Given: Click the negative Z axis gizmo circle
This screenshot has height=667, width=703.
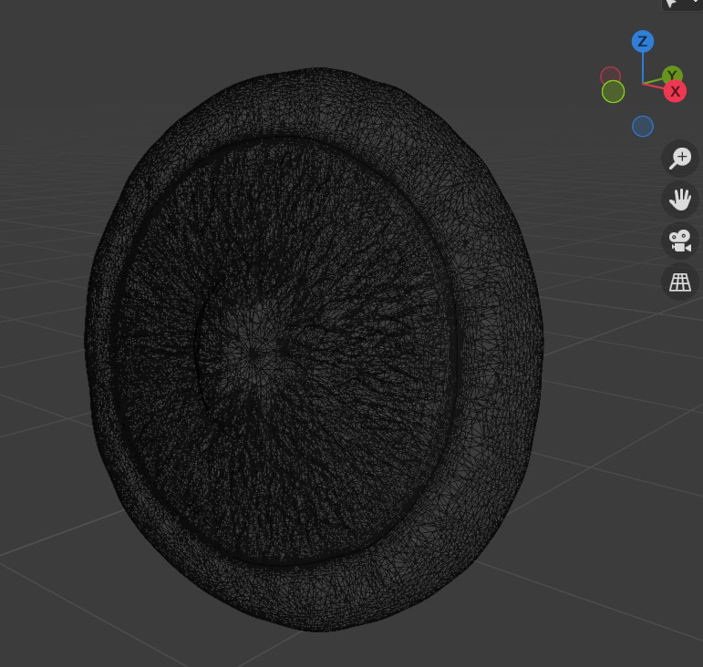Looking at the screenshot, I should click(x=643, y=127).
